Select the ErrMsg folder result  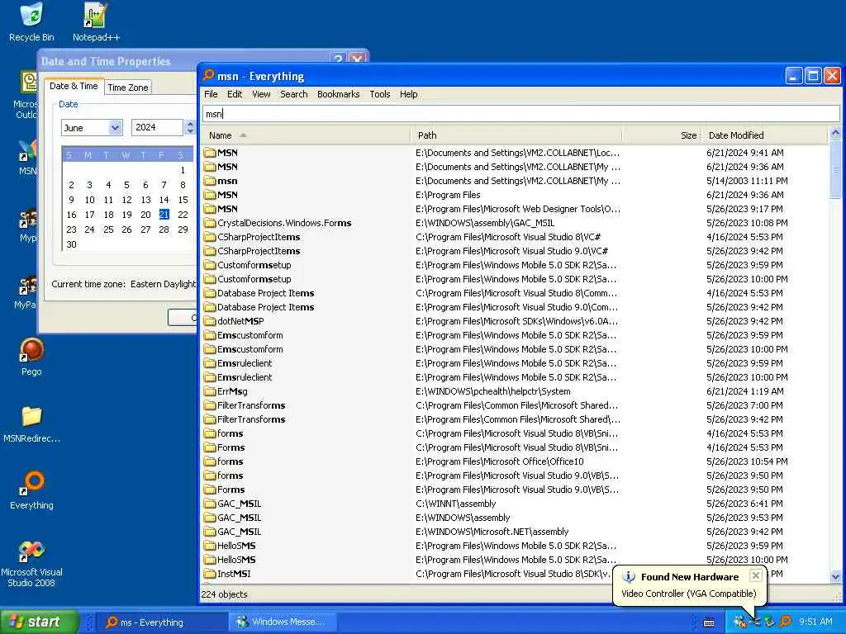[x=515, y=390]
